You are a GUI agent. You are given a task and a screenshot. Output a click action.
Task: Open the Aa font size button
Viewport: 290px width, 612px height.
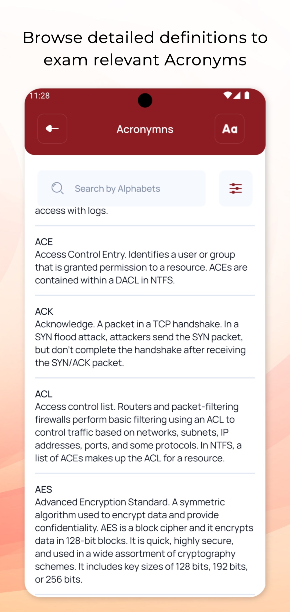(230, 129)
